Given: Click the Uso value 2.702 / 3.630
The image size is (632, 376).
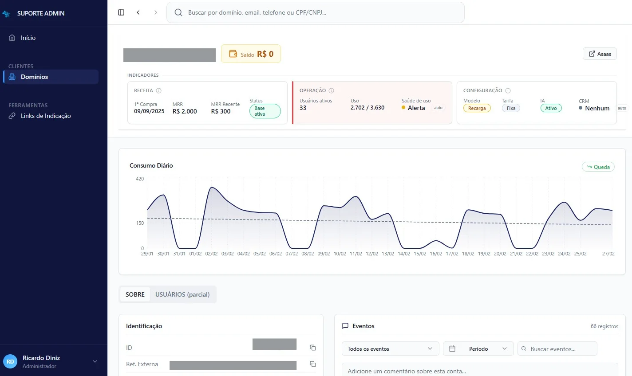Looking at the screenshot, I should [x=367, y=107].
